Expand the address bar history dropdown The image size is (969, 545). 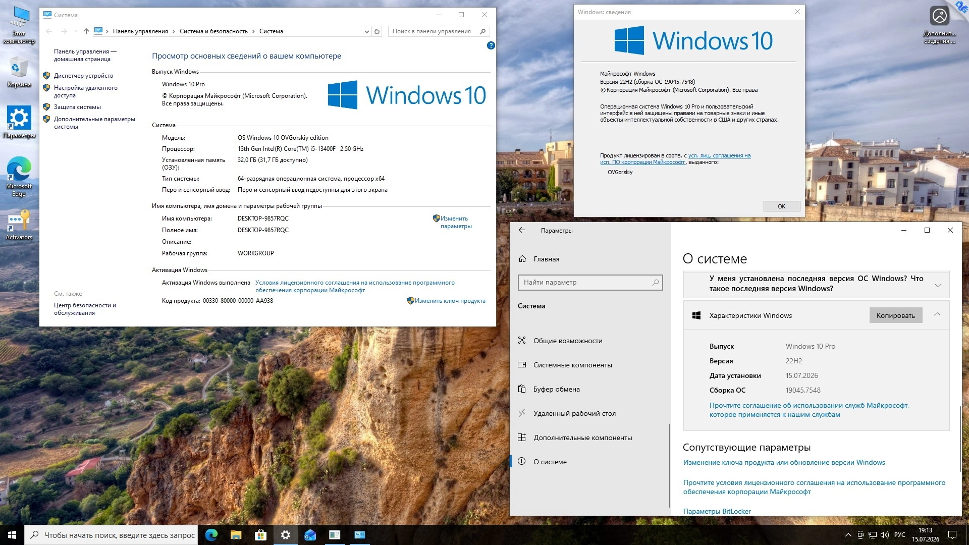(x=367, y=31)
